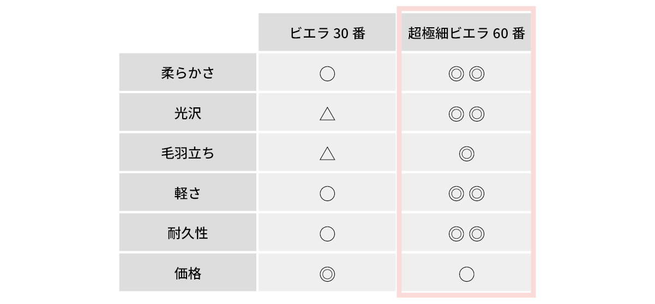The height and width of the screenshot is (304, 655).
Task: Click the circle in 耐久性 ビエラ 30 cell
Action: (x=327, y=234)
